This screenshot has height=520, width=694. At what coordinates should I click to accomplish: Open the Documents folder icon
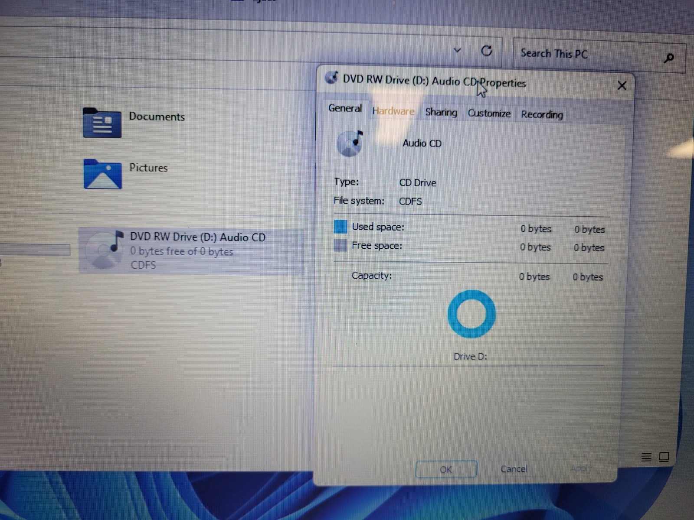pos(102,123)
